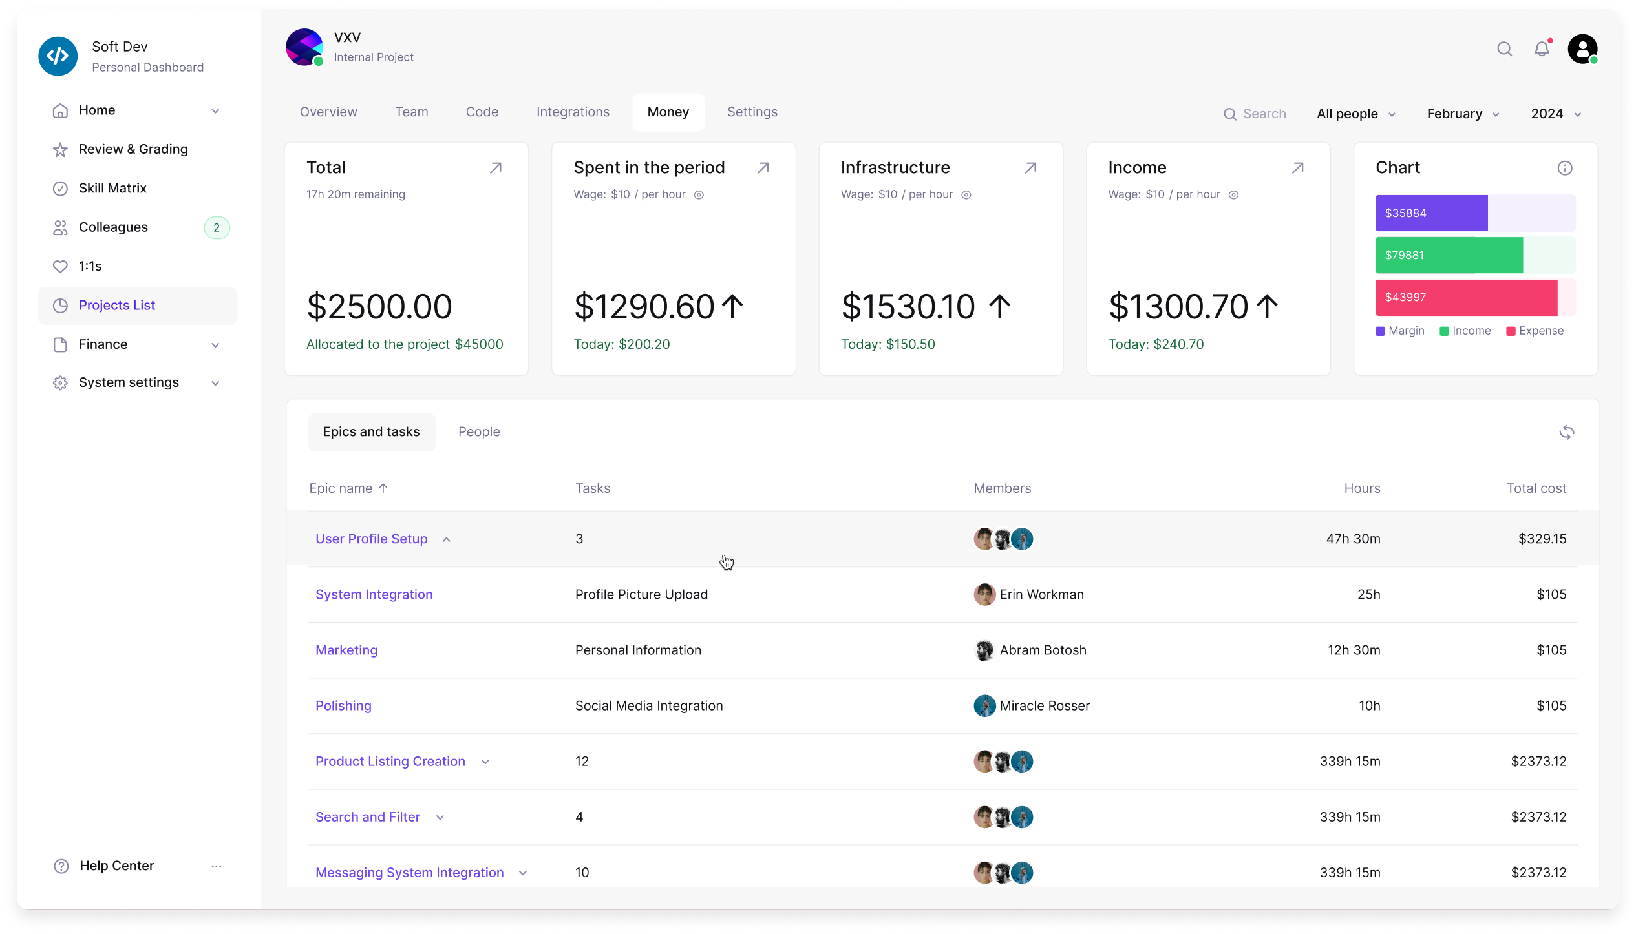Open Skill Matrix in the sidebar
Screen dimensions: 1636x934
112,188
